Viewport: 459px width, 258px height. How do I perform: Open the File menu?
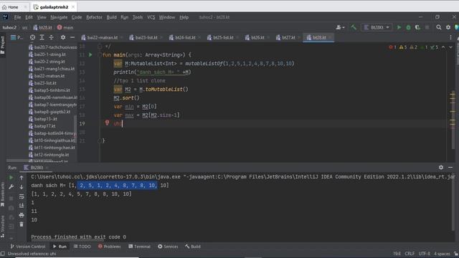(17, 17)
